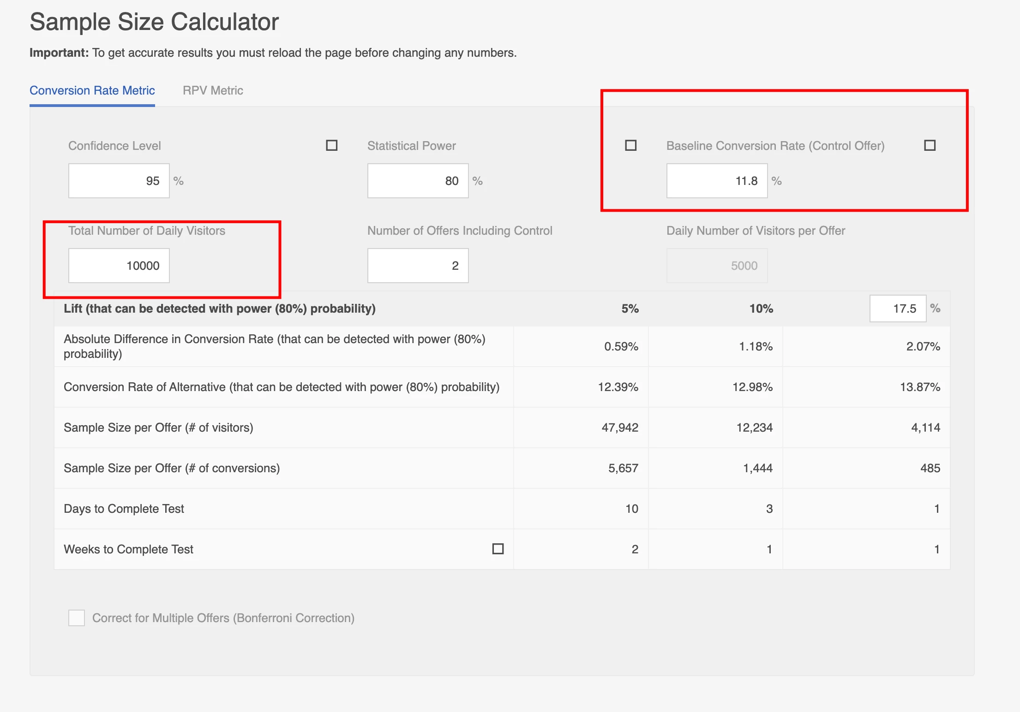The height and width of the screenshot is (712, 1020).
Task: Select the 47,942 sample size value
Action: pos(619,427)
